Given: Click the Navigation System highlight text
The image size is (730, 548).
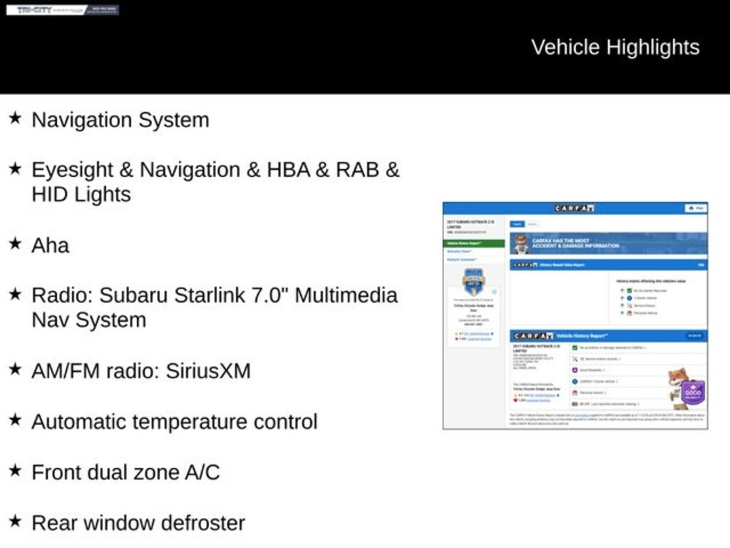Looking at the screenshot, I should 120,120.
